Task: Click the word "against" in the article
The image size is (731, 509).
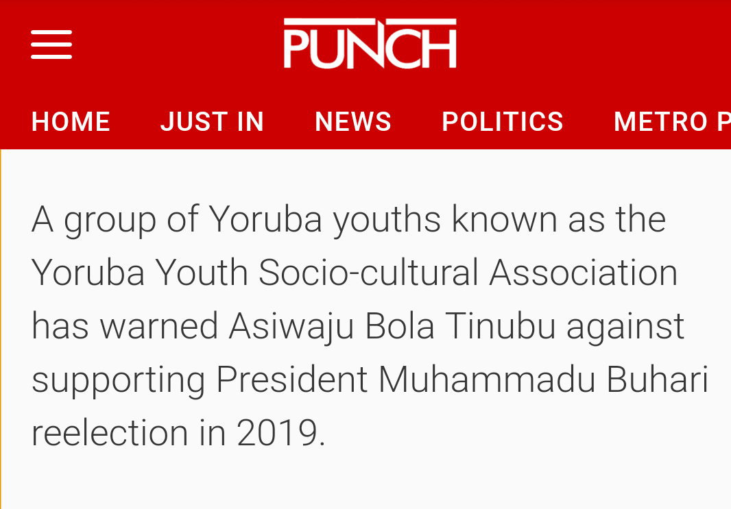Action: click(625, 326)
